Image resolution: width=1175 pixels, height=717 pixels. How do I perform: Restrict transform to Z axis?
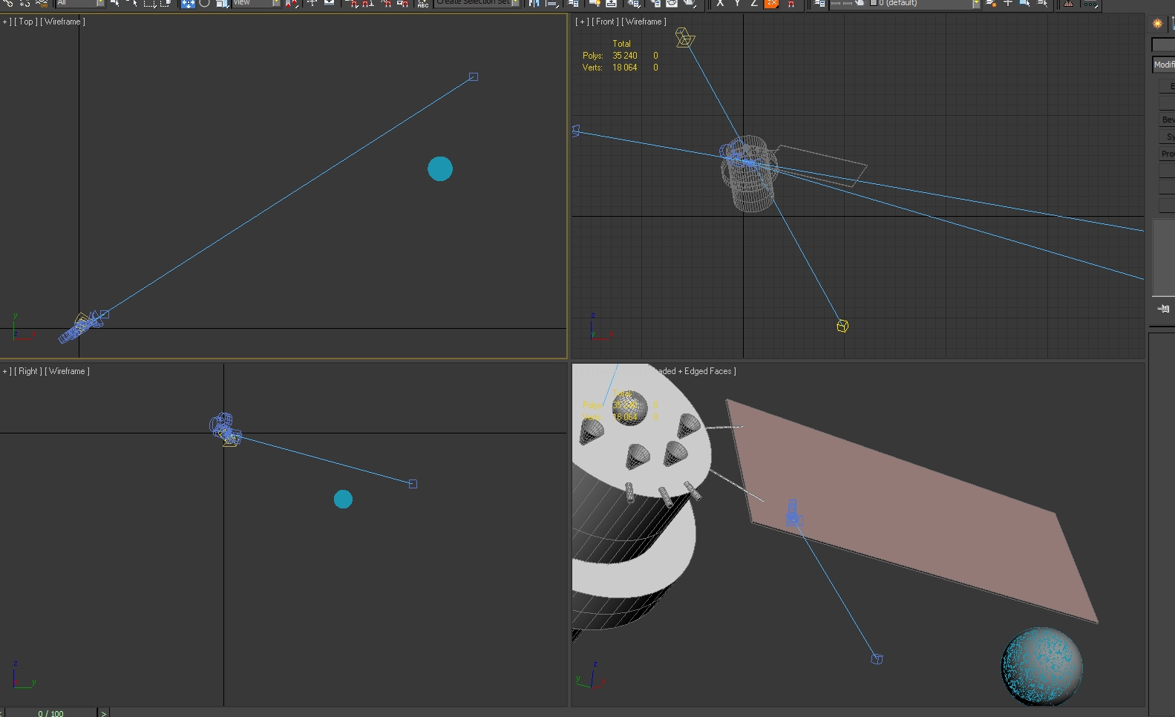tap(754, 3)
